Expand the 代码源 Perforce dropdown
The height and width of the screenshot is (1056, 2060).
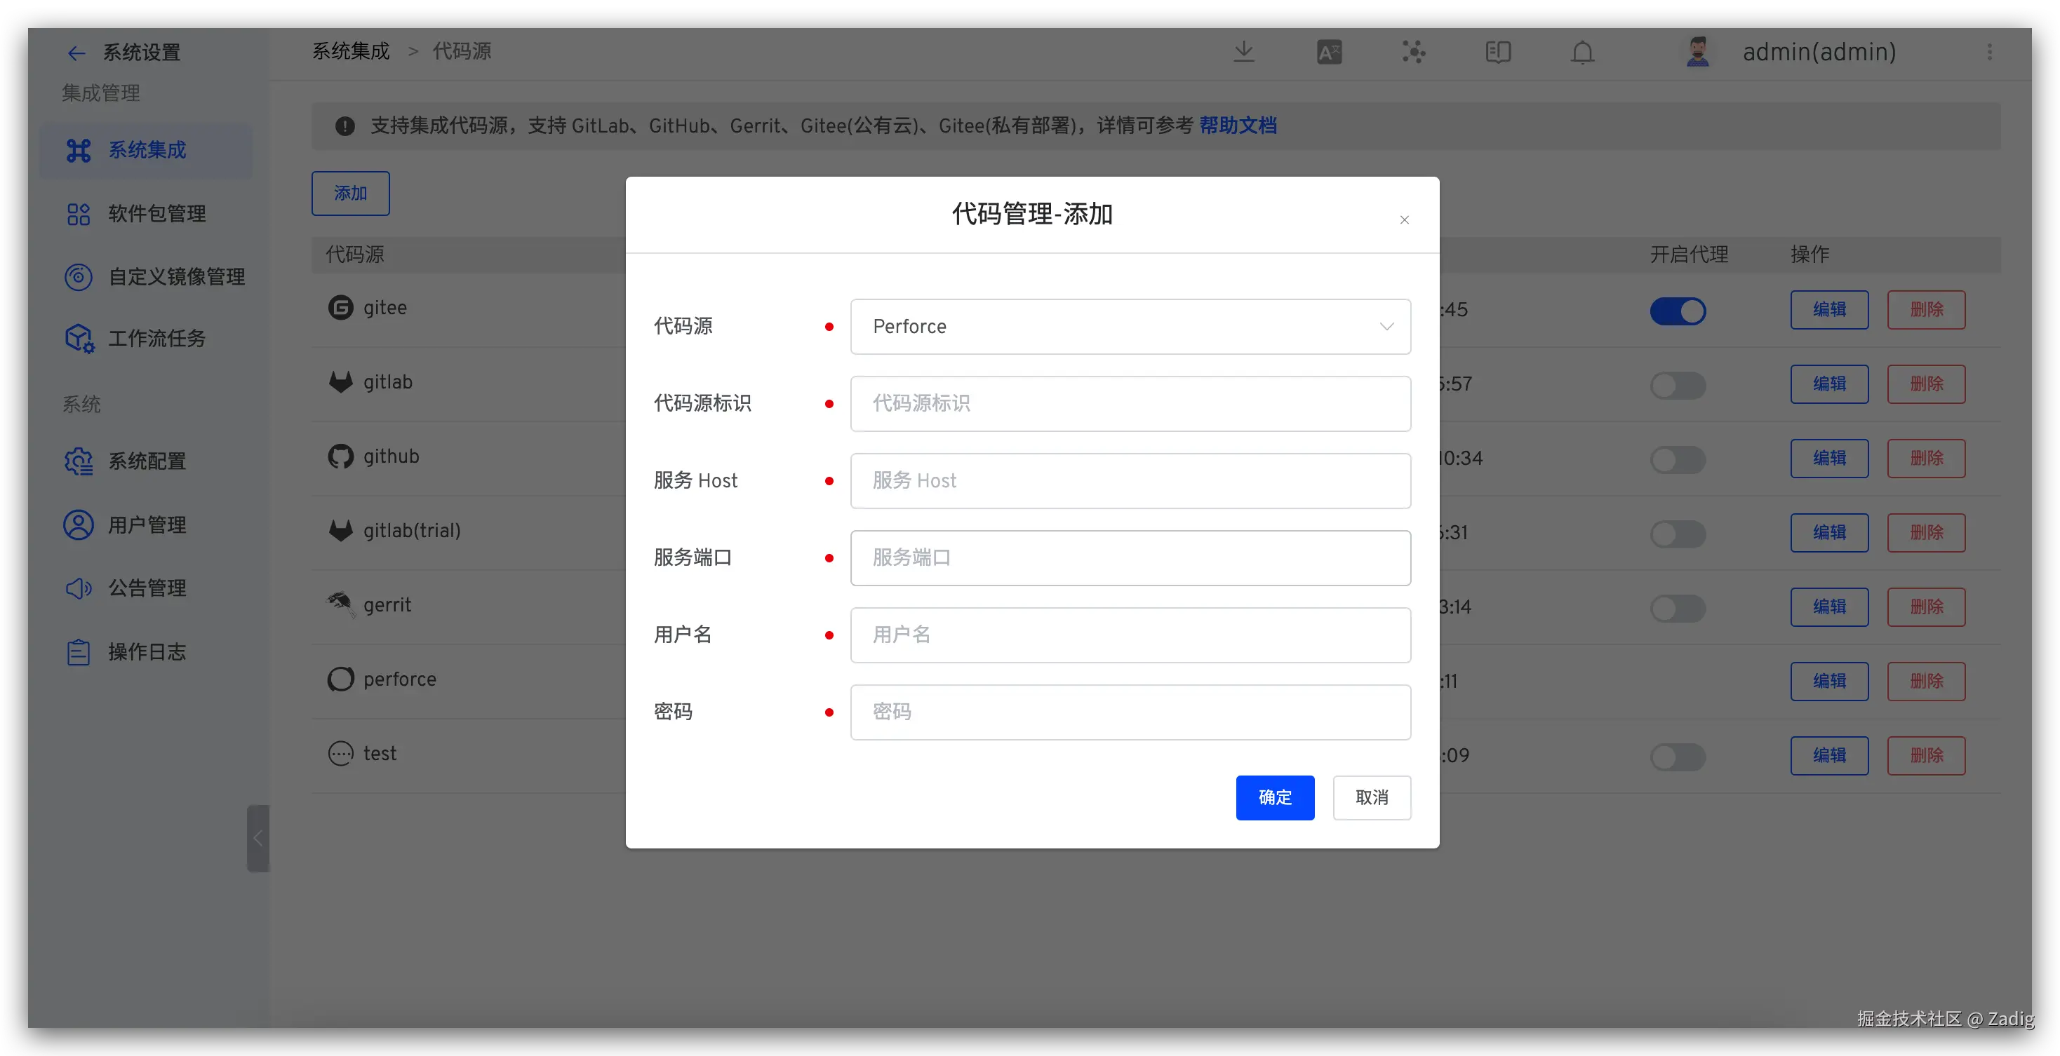point(1129,327)
